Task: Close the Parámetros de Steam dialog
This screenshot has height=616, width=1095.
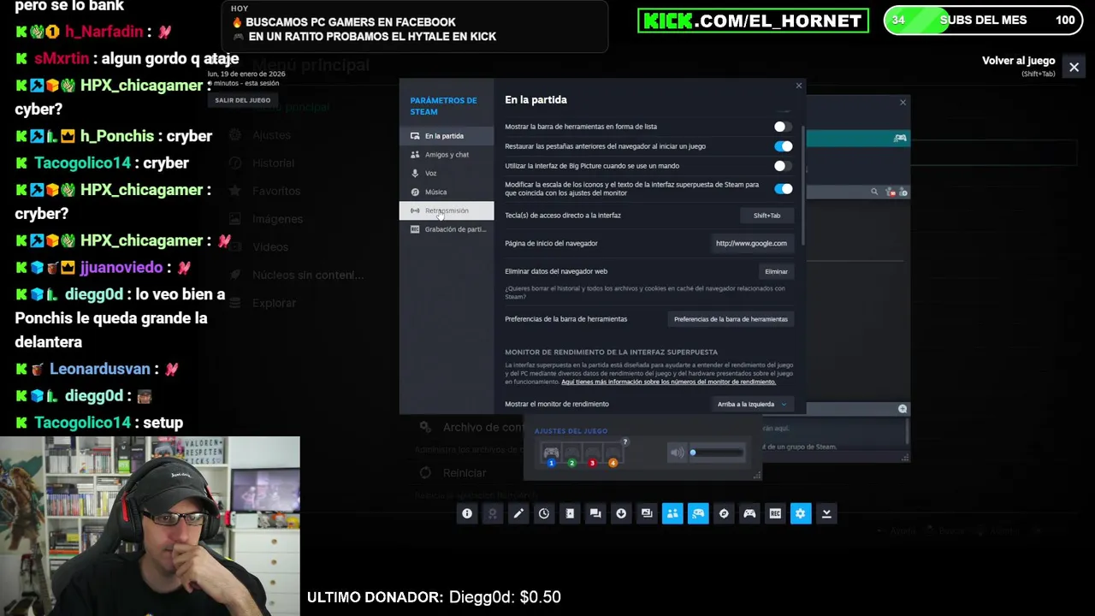Action: click(x=799, y=86)
